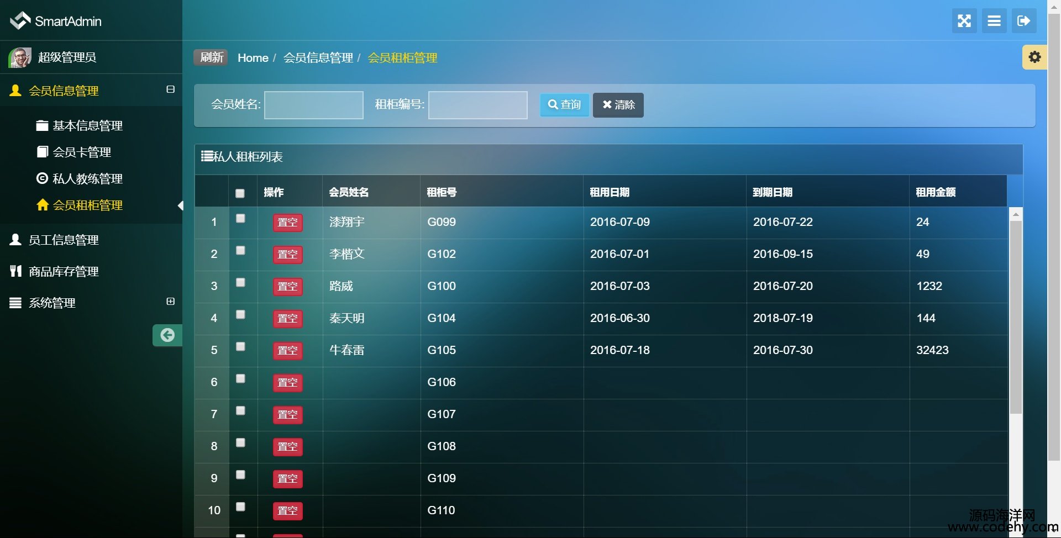The height and width of the screenshot is (538, 1061).
Task: Expand the 系统管理 menu section
Action: click(x=170, y=302)
